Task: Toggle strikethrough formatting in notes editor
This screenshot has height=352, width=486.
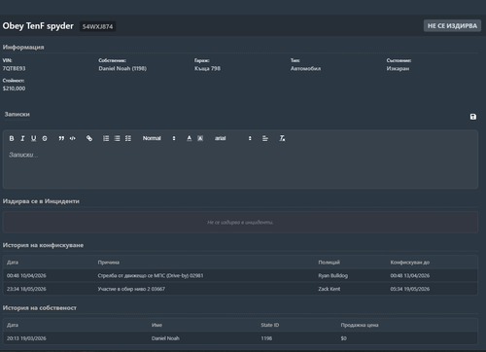Action: (45, 138)
